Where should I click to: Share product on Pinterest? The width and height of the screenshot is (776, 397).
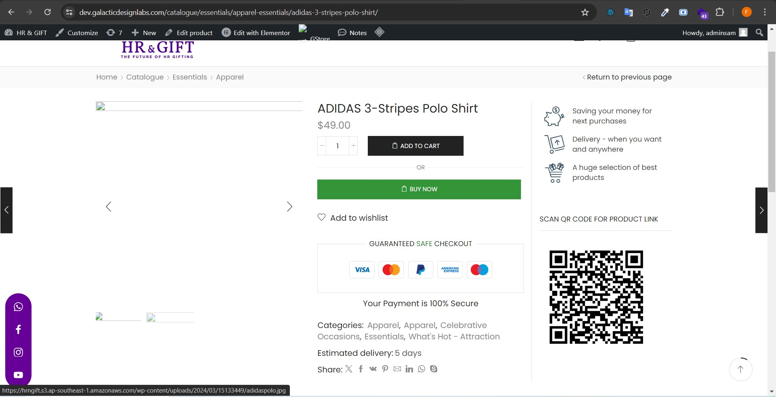(x=385, y=369)
